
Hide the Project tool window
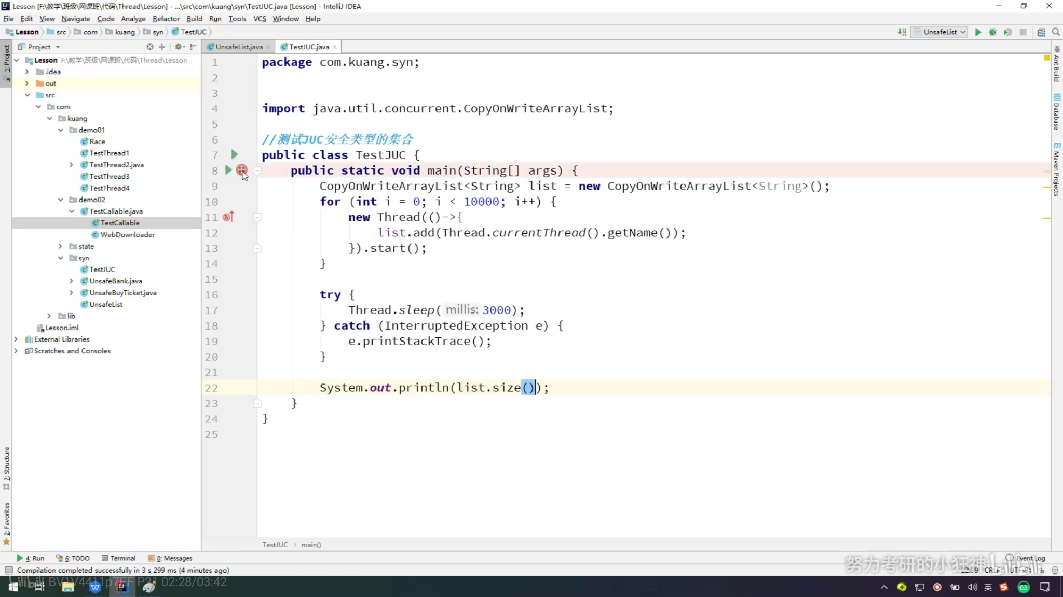click(x=194, y=47)
